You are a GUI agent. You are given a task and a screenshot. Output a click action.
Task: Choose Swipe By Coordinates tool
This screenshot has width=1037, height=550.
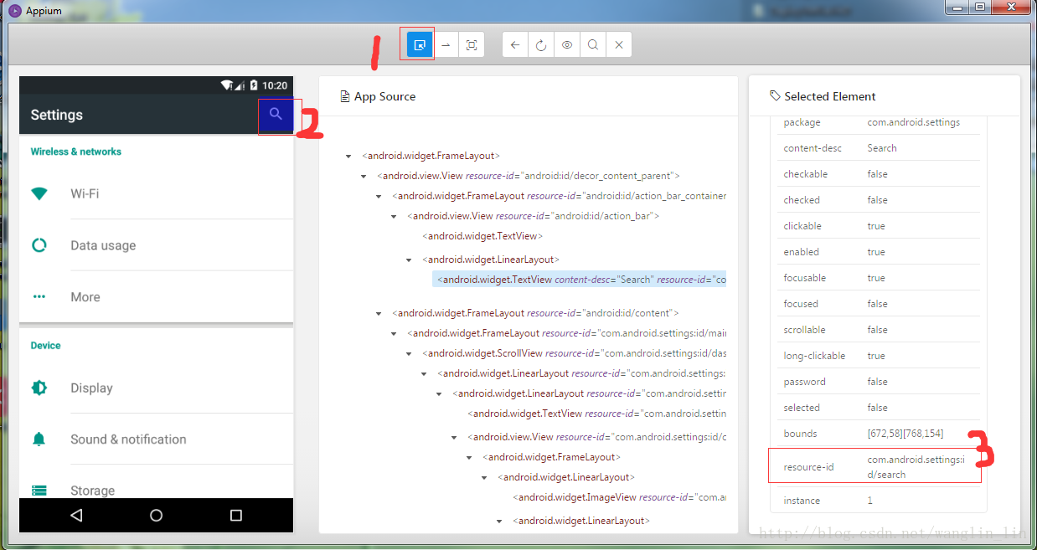[446, 44]
